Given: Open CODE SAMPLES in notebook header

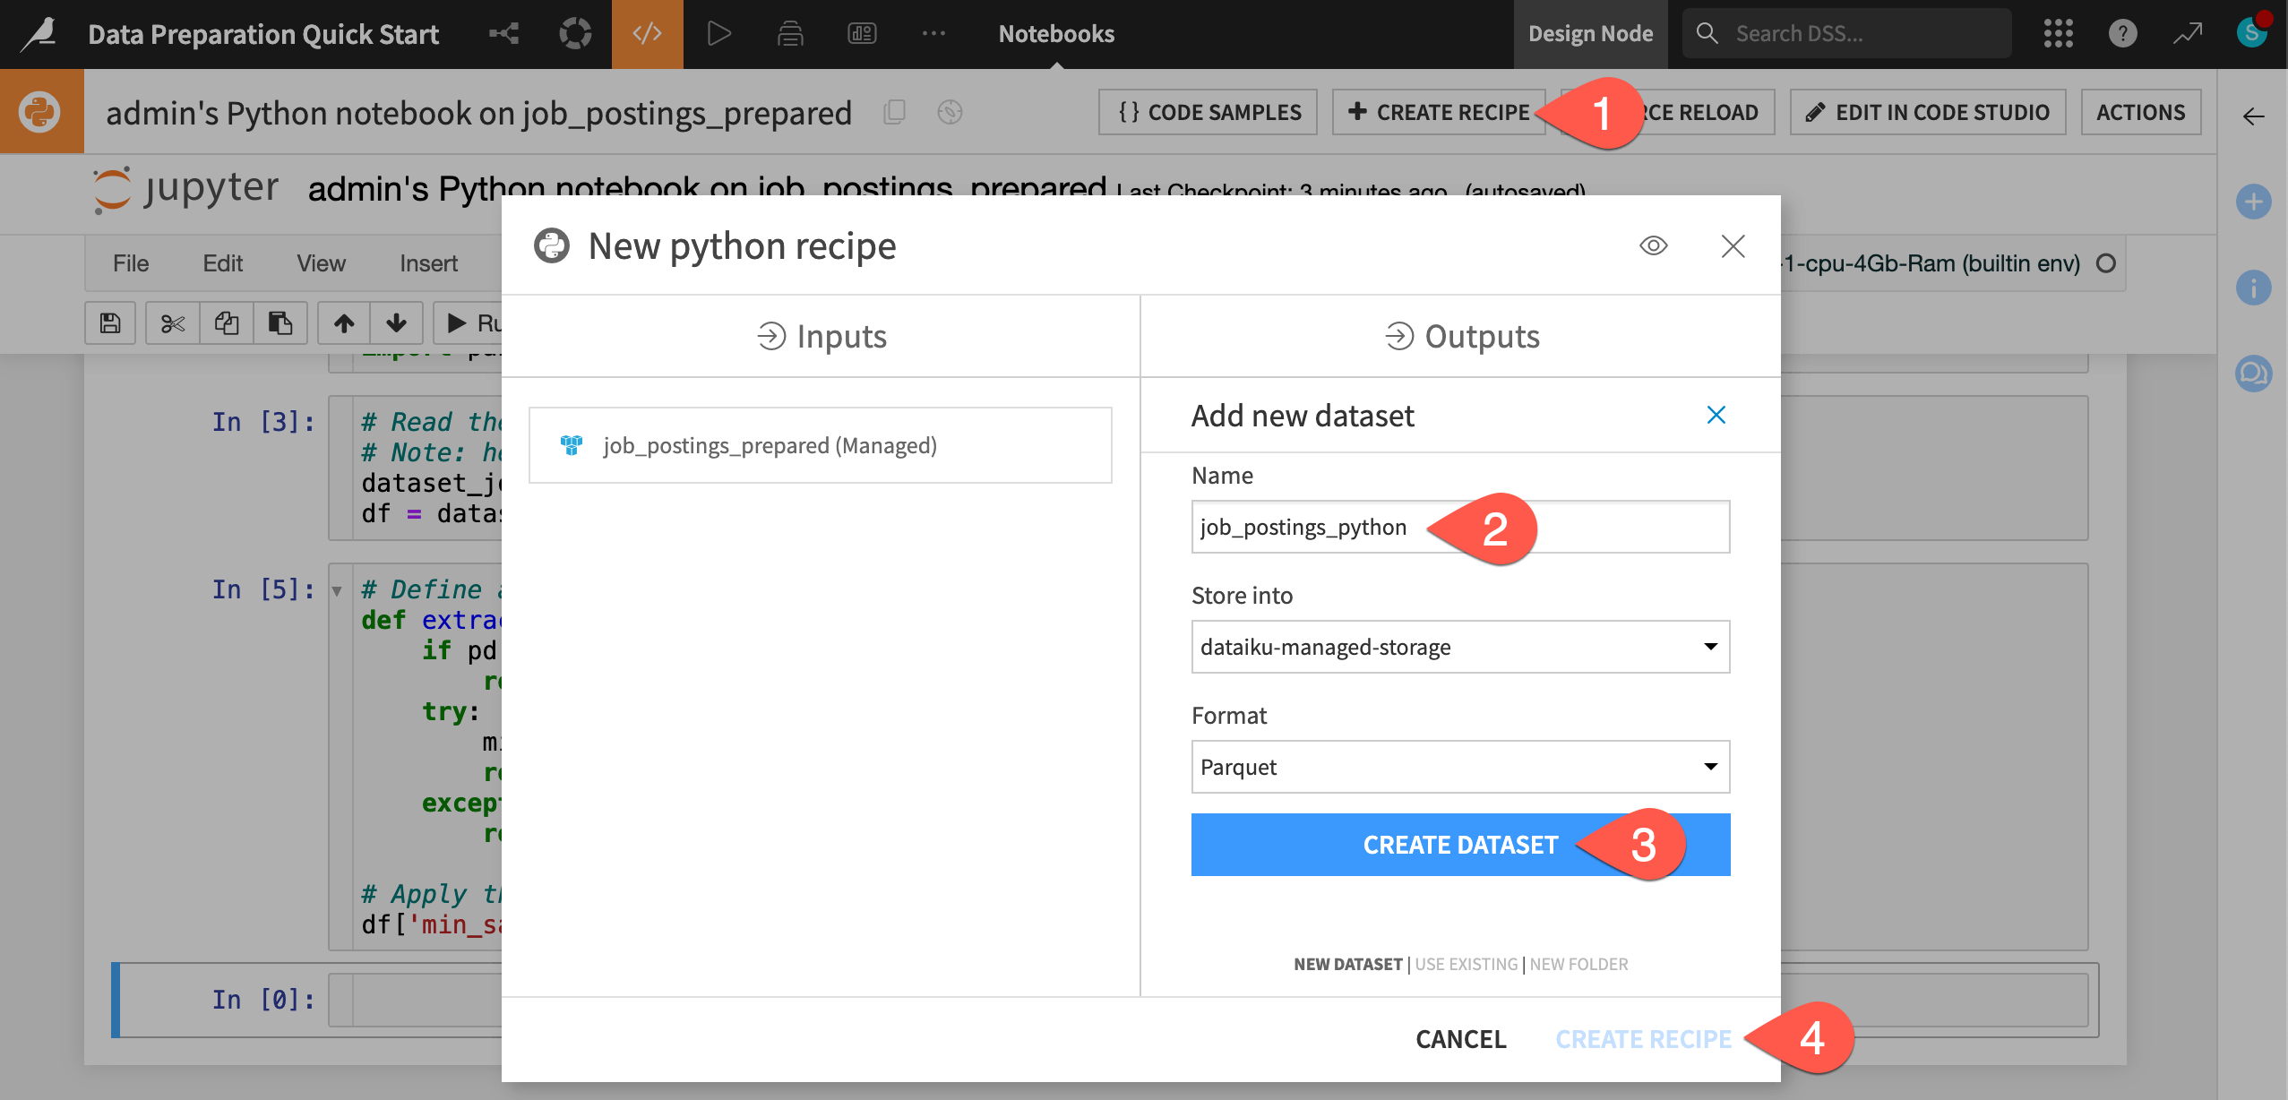Looking at the screenshot, I should pyautogui.click(x=1208, y=112).
